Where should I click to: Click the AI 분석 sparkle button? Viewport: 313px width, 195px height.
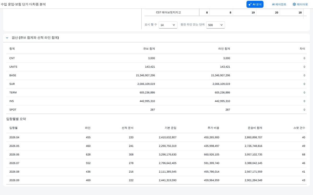pyautogui.click(x=255, y=4)
